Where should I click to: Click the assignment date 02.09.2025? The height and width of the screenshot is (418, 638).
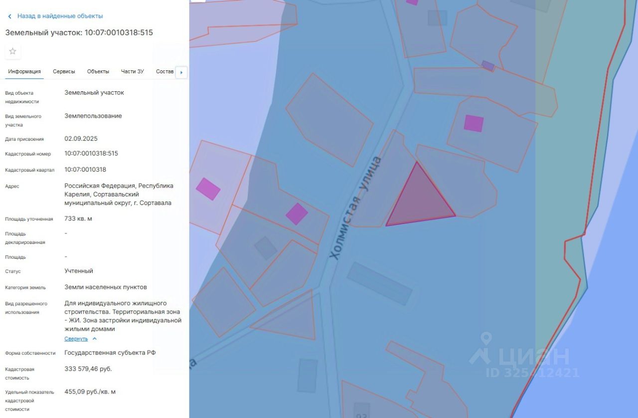coord(81,139)
